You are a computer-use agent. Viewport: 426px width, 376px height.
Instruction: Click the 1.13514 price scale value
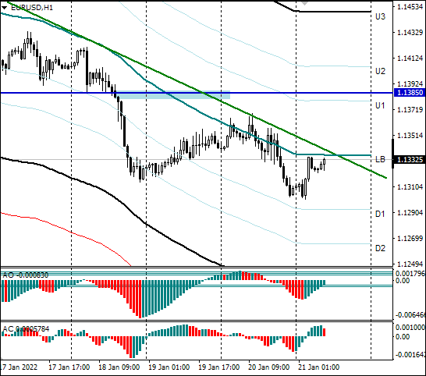coord(410,135)
